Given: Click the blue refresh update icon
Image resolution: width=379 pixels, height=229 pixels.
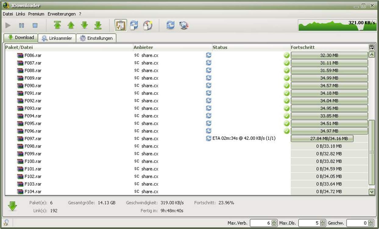Looking at the screenshot, I should point(170,25).
